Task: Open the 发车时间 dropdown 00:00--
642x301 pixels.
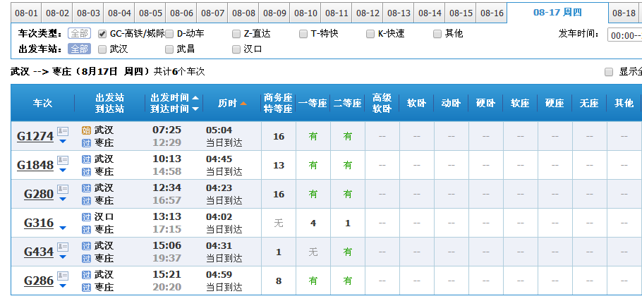Action: click(x=625, y=35)
